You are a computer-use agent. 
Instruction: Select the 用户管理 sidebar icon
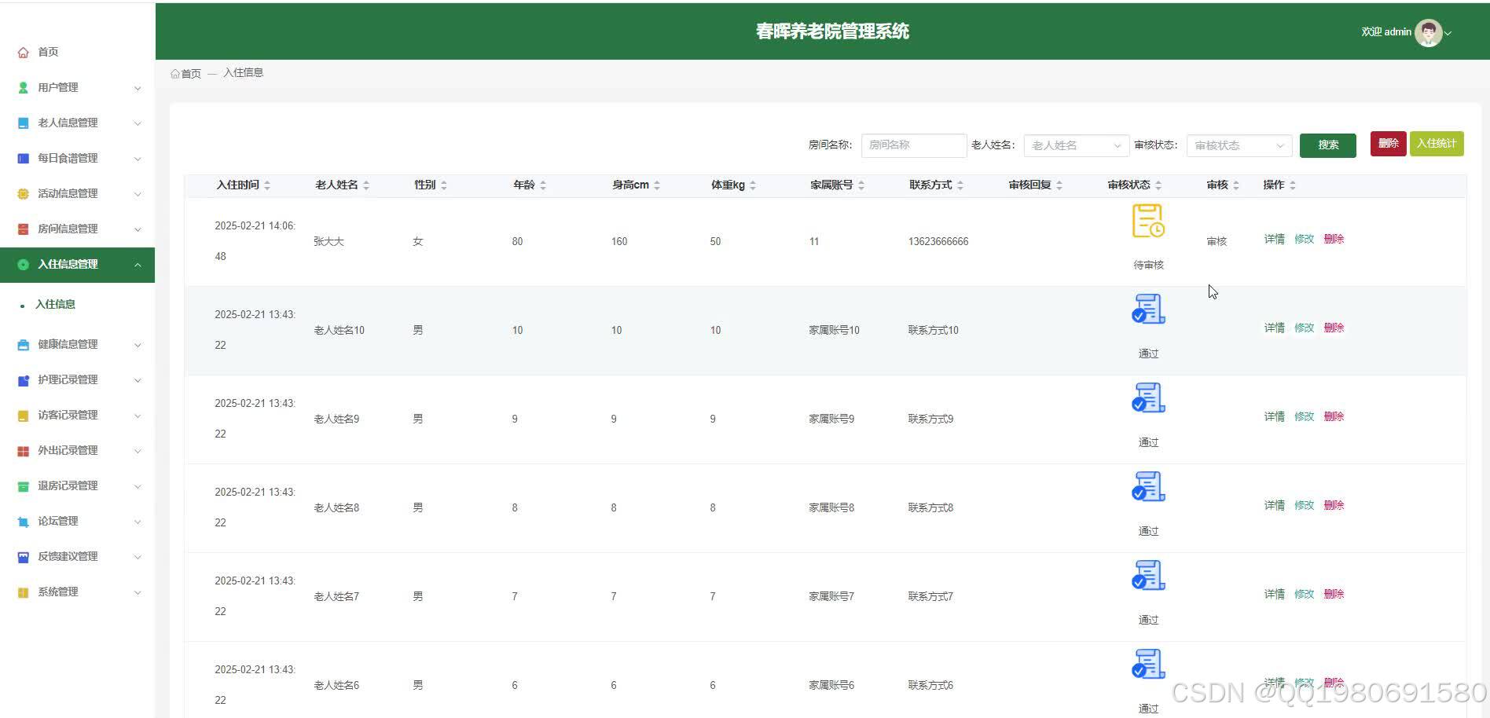pos(23,87)
